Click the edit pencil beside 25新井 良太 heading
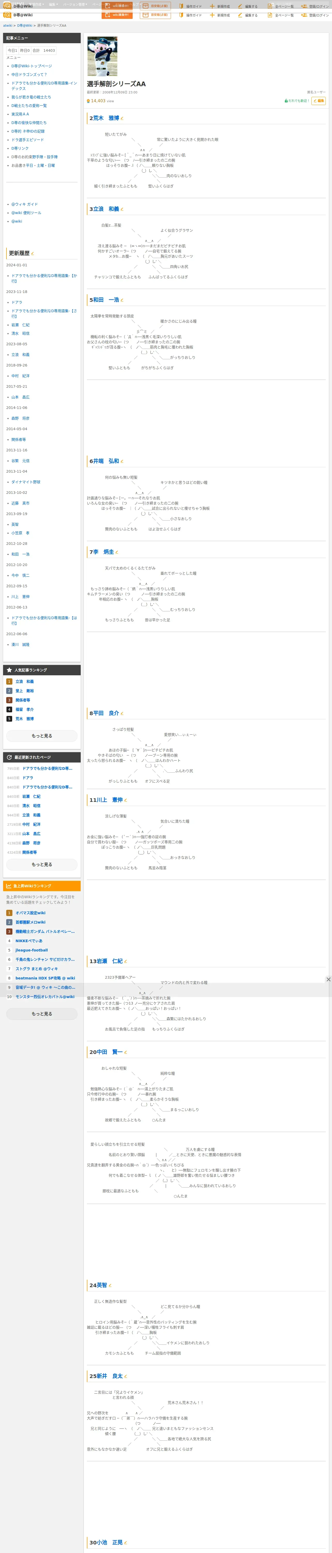Viewport: 332px width, 1553px height. (x=125, y=1376)
